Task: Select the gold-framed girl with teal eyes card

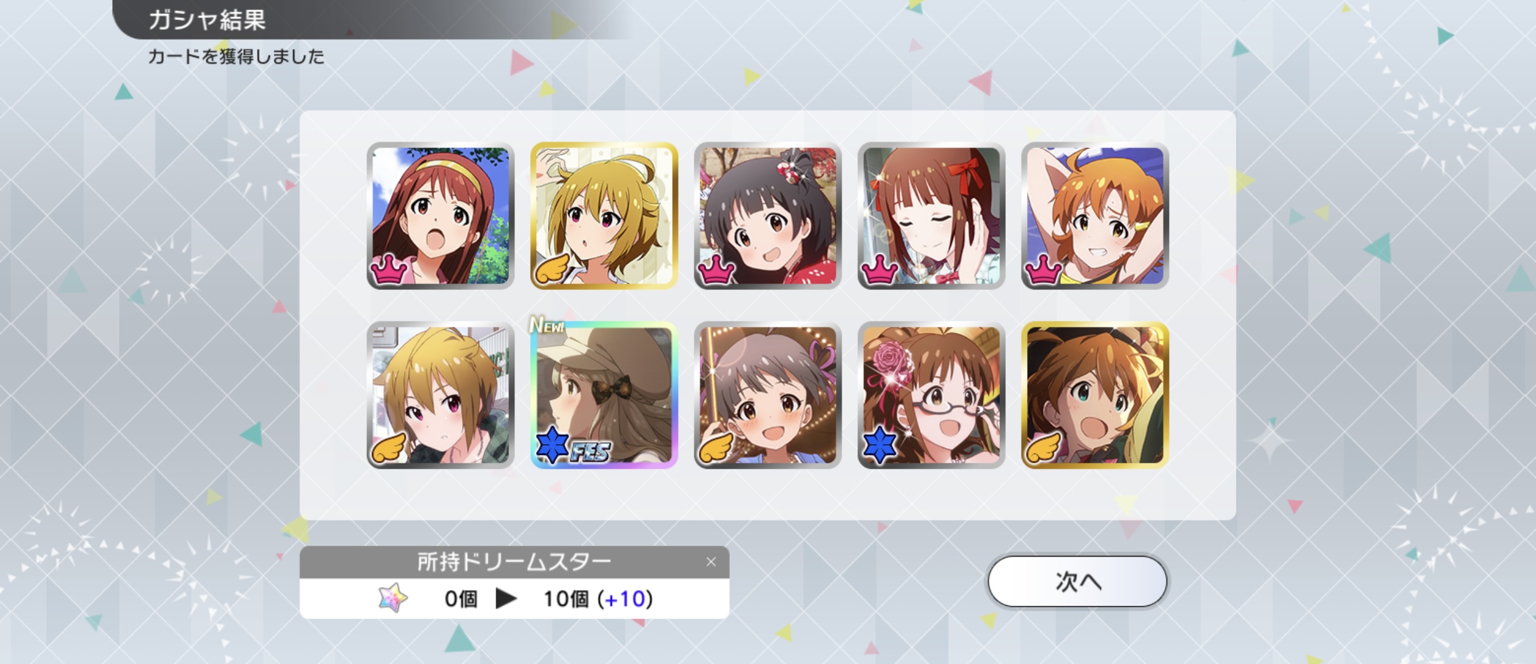Action: (1096, 395)
